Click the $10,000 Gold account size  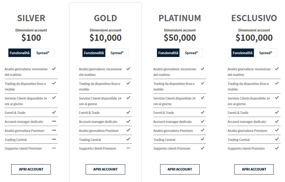tap(106, 38)
